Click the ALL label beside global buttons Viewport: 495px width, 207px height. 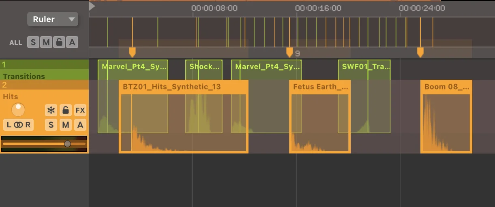click(x=16, y=43)
